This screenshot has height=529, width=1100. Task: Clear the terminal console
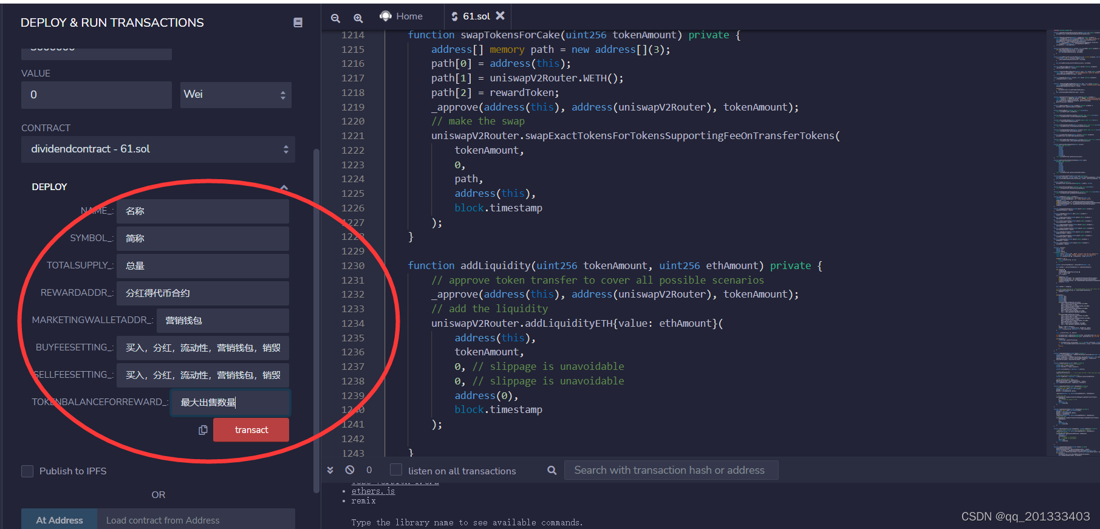point(350,470)
